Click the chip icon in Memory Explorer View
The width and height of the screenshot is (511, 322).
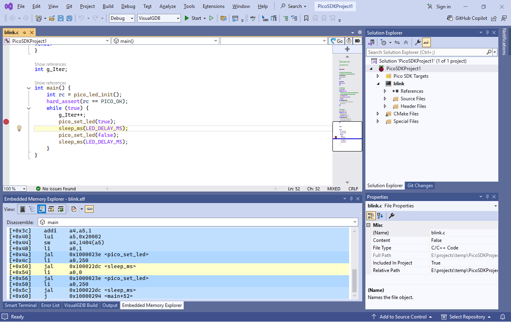[23, 209]
